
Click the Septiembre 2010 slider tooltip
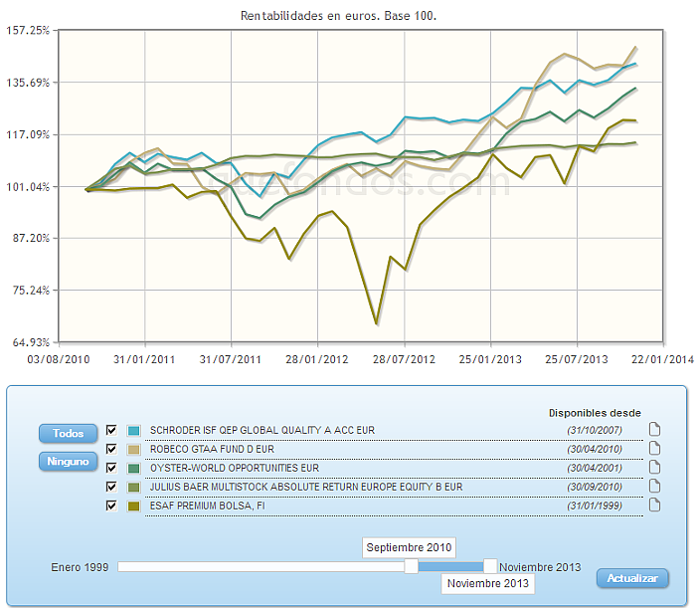click(409, 547)
